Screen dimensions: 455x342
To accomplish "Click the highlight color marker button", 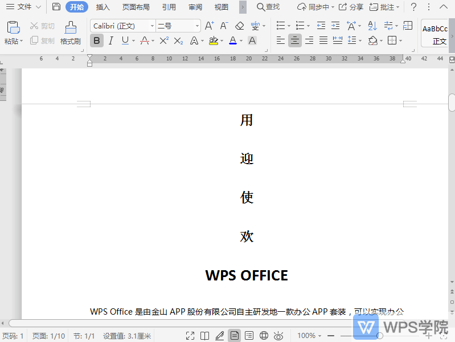I will 213,40.
